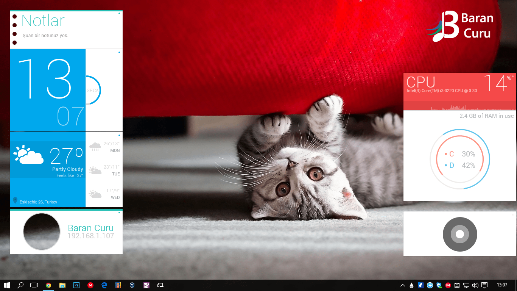Click the "Feels like 27°" text
The image size is (517, 291).
tap(70, 175)
